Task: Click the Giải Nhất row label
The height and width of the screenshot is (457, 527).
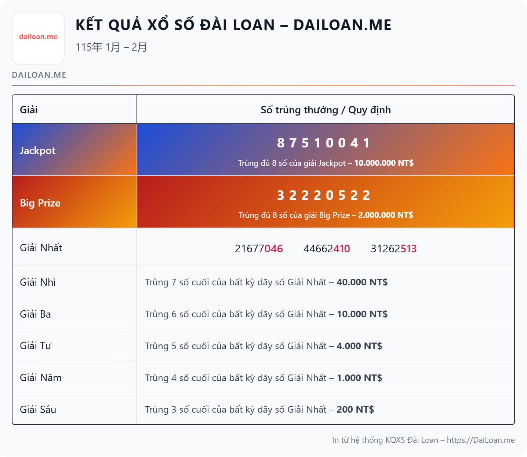Action: [x=41, y=248]
